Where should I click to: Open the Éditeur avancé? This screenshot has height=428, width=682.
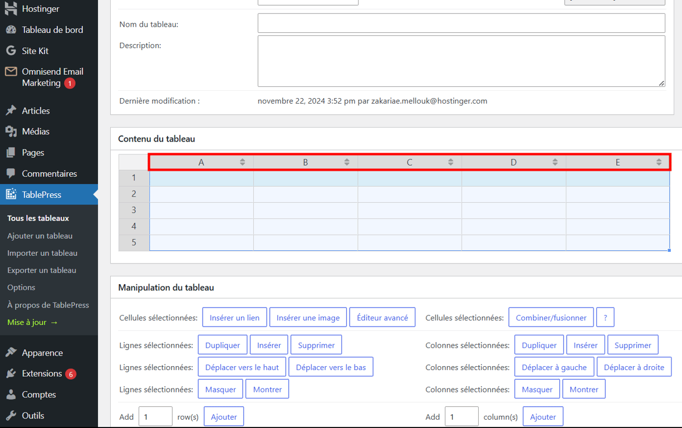point(382,317)
